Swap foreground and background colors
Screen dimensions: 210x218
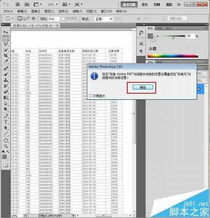click(x=8, y=152)
